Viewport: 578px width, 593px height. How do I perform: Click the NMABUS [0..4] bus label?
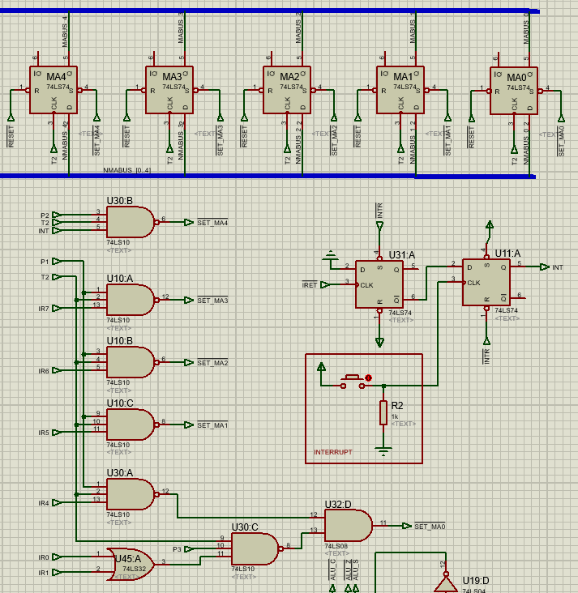126,170
